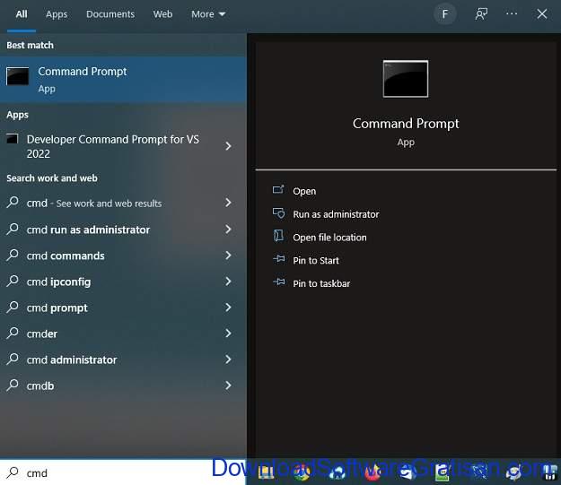Click the search icon beside 'cmd administrator'

pos(13,359)
